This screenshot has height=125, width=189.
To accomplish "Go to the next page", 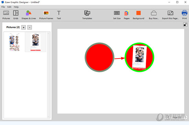I will tap(186, 117).
